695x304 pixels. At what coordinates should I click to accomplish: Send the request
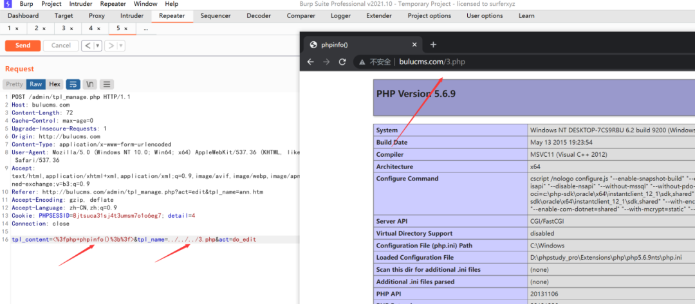click(x=23, y=46)
